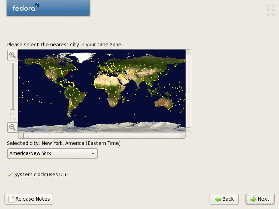Click the red X marker for New York
This screenshot has height=209, width=279.
tap(67, 73)
